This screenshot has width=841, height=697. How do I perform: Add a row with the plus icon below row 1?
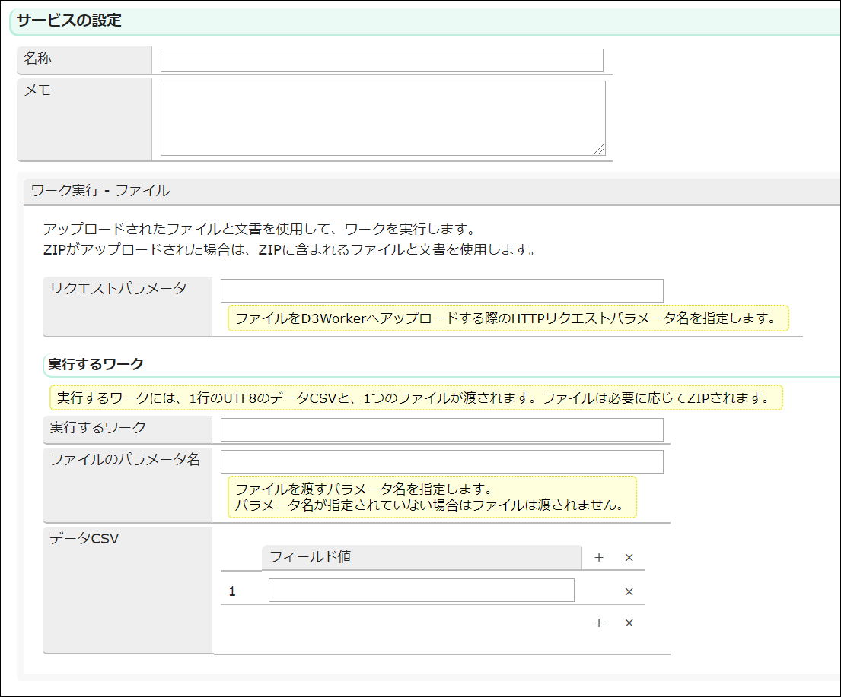(x=598, y=623)
